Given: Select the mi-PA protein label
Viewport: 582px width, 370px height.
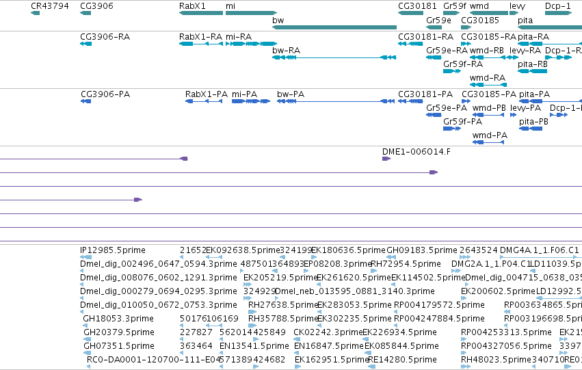Looking at the screenshot, I should click(x=245, y=94).
